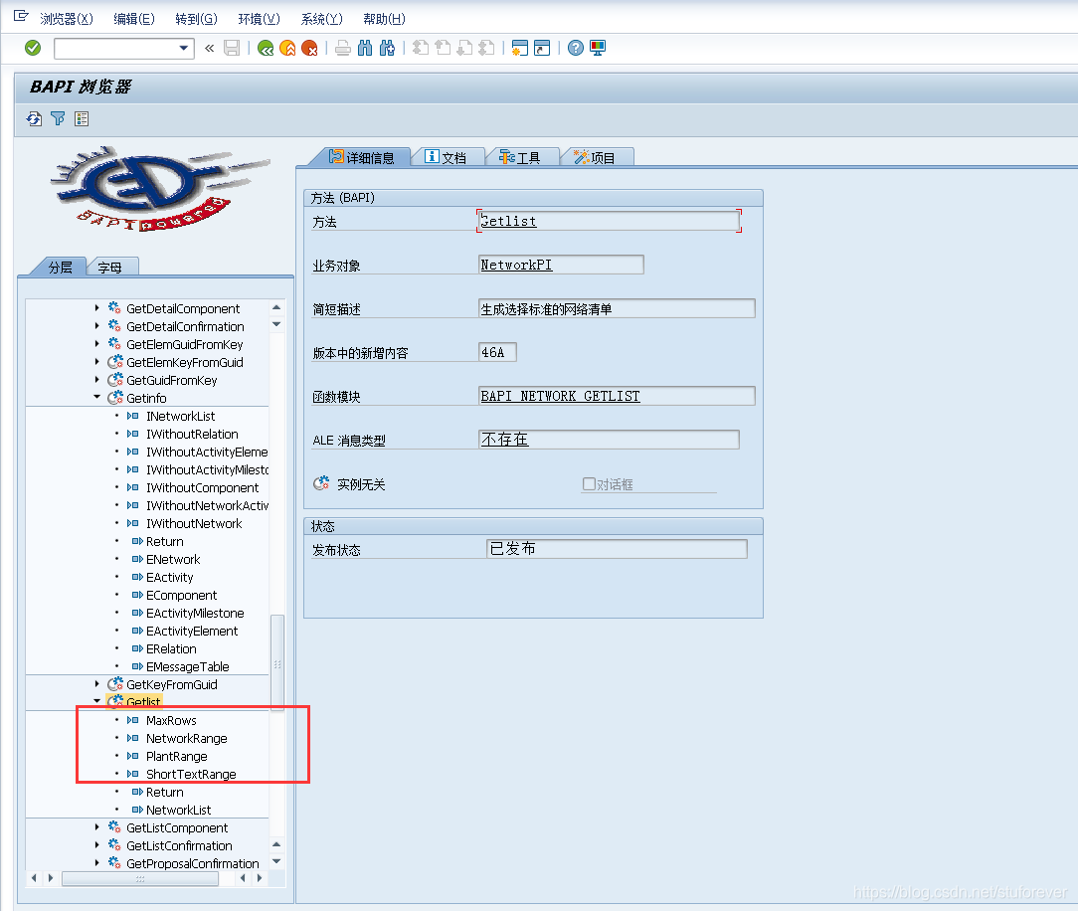Image resolution: width=1078 pixels, height=911 pixels.
Task: Click the filter funnel icon
Action: [58, 119]
